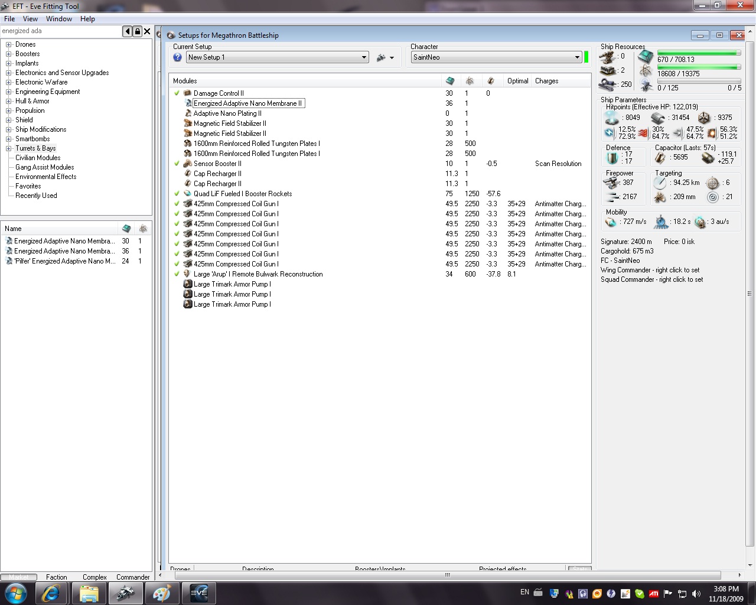Toggle the Remote Bulwark Reconstruction active checkmark
The width and height of the screenshot is (756, 605).
tap(177, 274)
